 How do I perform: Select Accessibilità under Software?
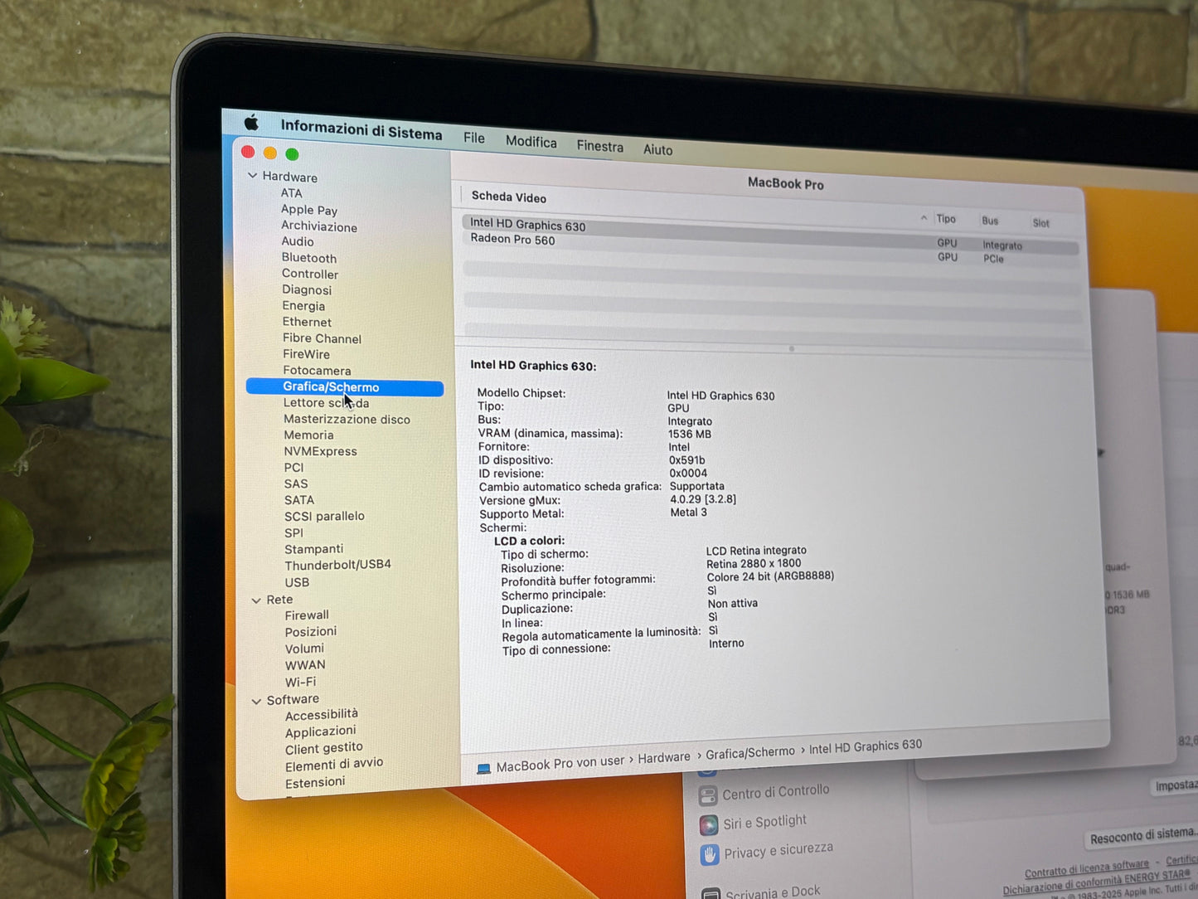pos(322,714)
